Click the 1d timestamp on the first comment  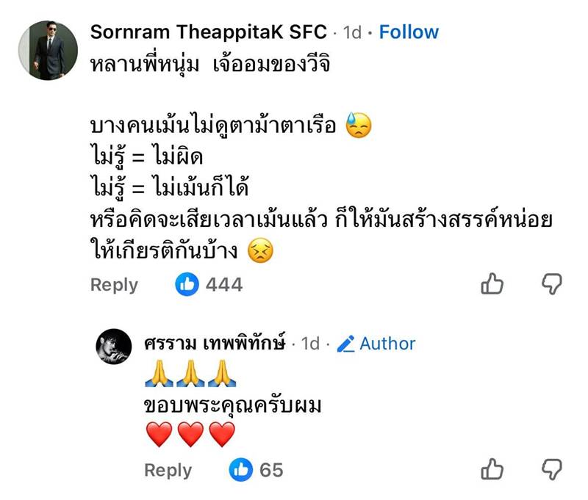tap(351, 32)
